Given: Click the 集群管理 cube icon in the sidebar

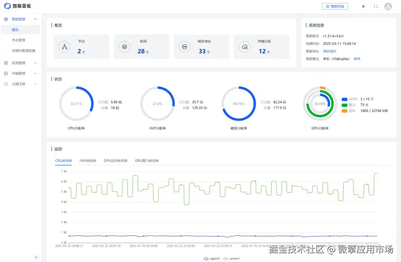Looking at the screenshot, I should tap(6, 19).
